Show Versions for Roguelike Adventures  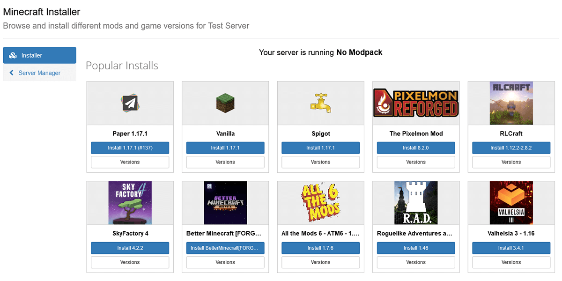click(416, 262)
